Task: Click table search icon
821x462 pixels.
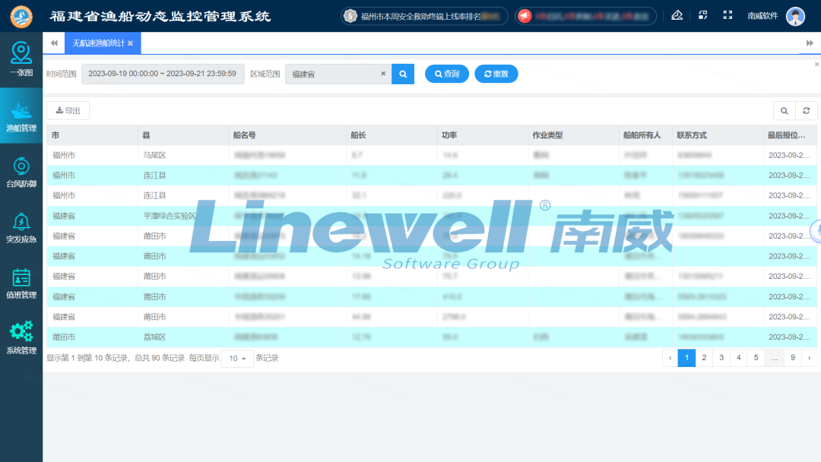Action: click(x=785, y=110)
